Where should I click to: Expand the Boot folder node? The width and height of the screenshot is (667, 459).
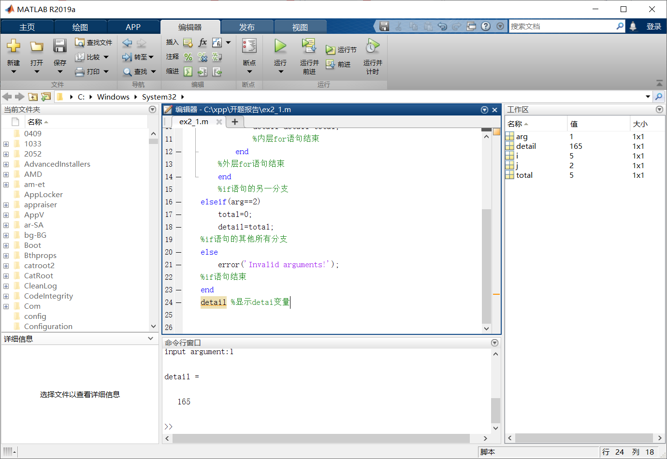tap(6, 245)
